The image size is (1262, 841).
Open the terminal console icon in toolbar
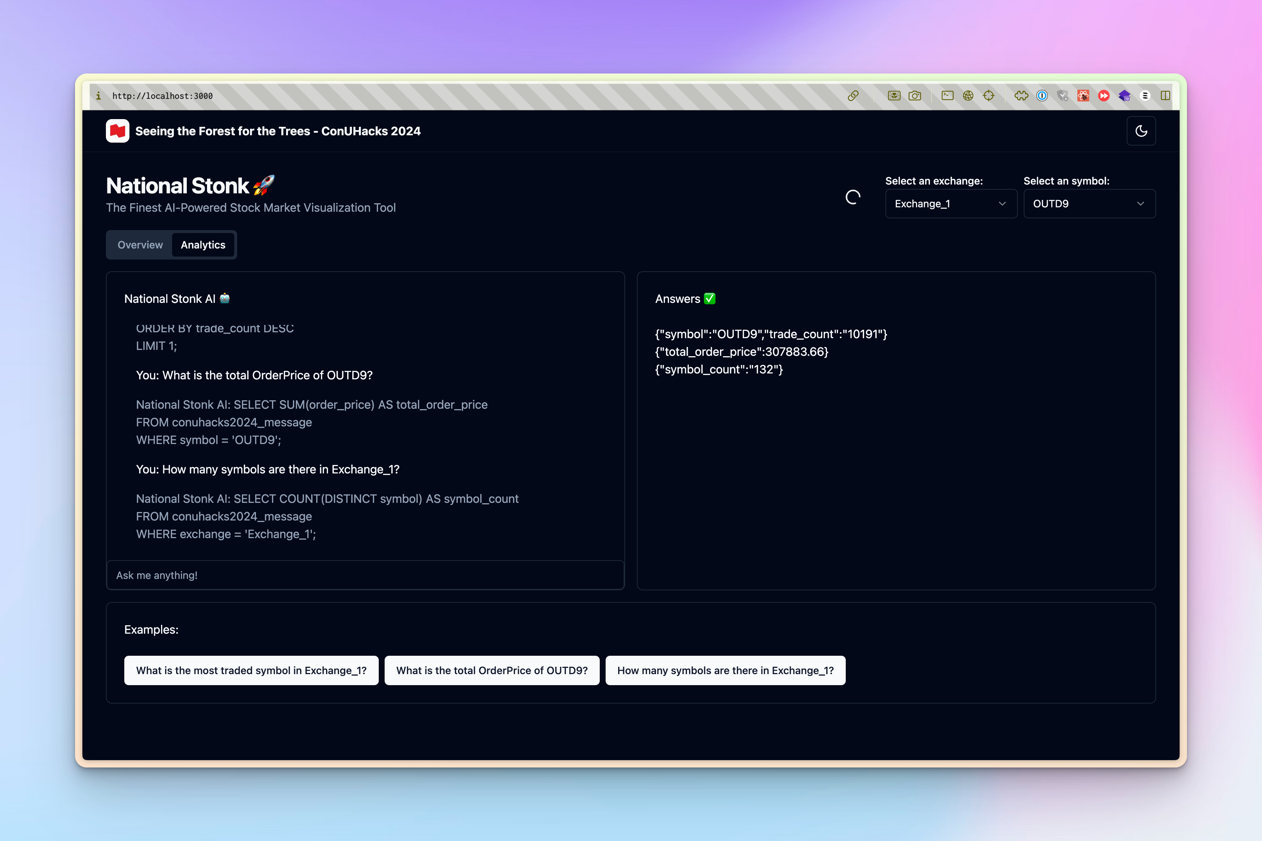948,96
